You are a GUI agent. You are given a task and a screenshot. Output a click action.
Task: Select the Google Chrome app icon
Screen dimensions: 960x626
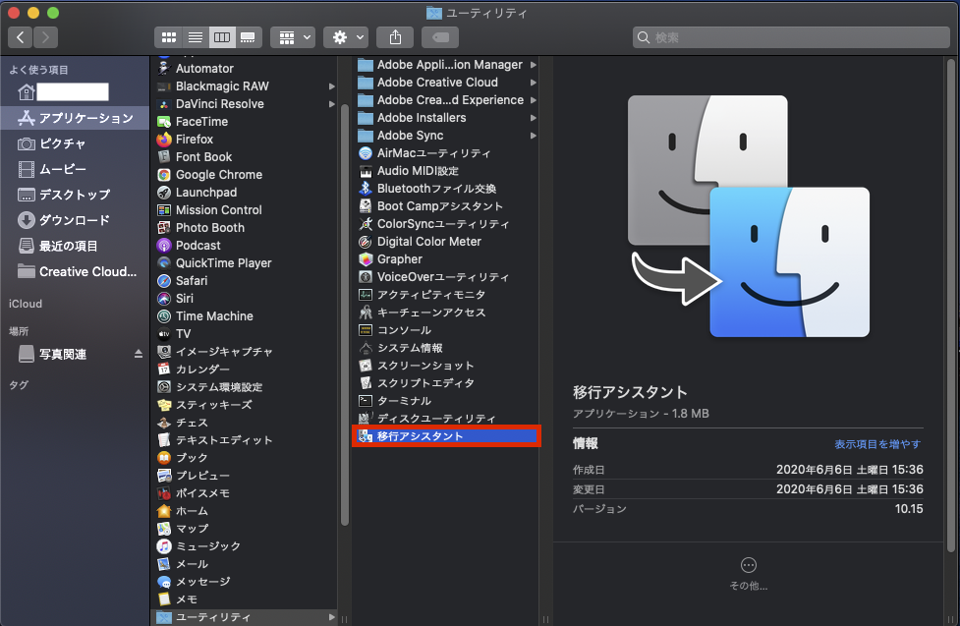[x=163, y=175]
